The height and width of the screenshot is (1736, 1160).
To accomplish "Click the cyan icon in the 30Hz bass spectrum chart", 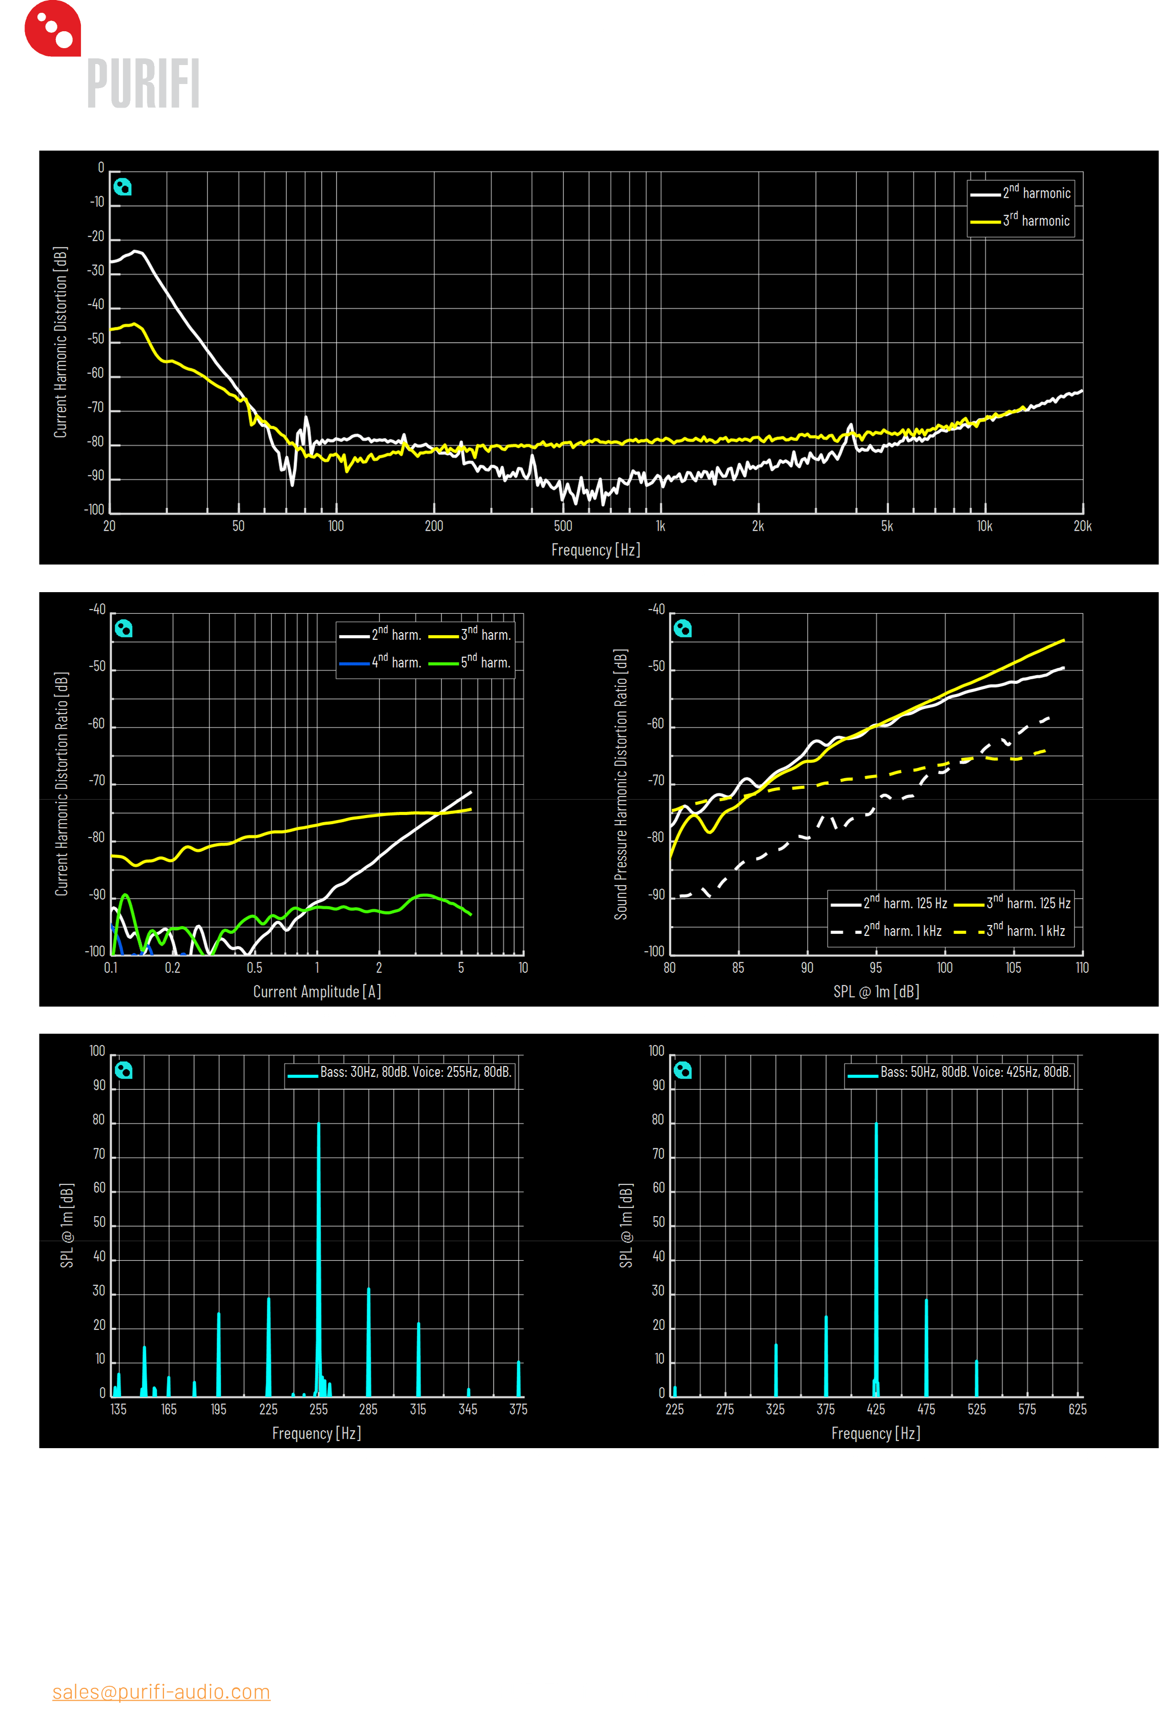I will [123, 1070].
